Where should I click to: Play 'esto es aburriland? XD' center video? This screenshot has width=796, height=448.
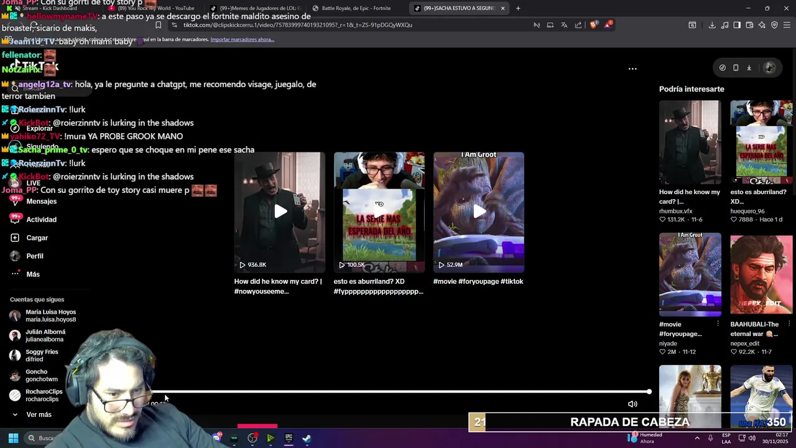[379, 212]
